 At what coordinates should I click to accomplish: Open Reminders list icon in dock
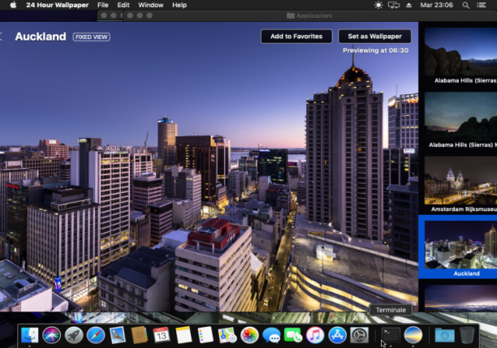205,335
